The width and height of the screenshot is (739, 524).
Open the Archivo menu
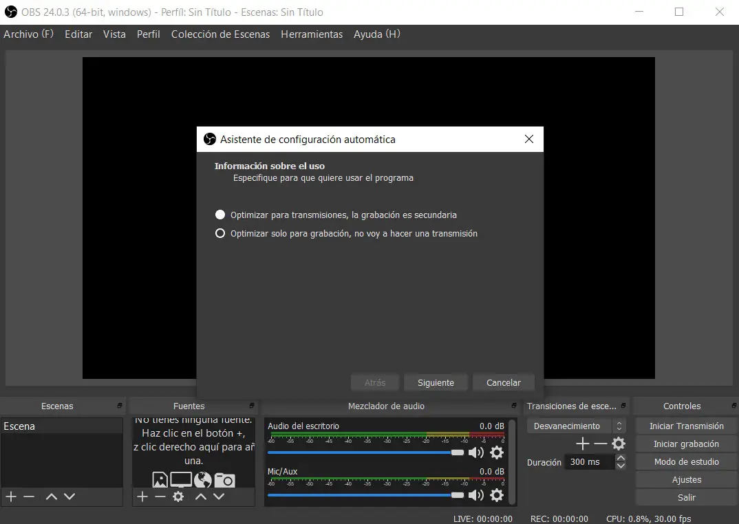29,34
